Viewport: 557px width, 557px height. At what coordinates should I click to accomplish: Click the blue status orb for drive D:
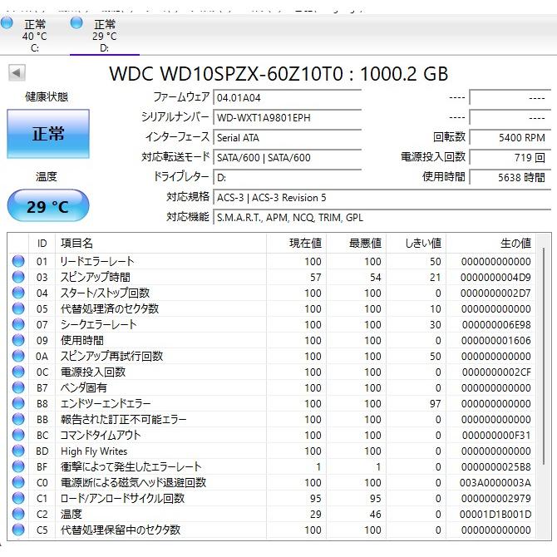coord(76,22)
